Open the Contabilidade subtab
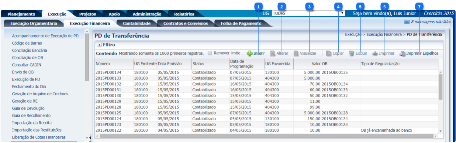Viewport: 456px width, 143px height. 136,23
